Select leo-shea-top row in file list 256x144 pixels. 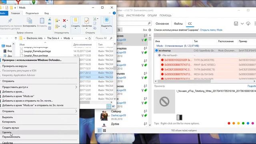tap(205, 51)
